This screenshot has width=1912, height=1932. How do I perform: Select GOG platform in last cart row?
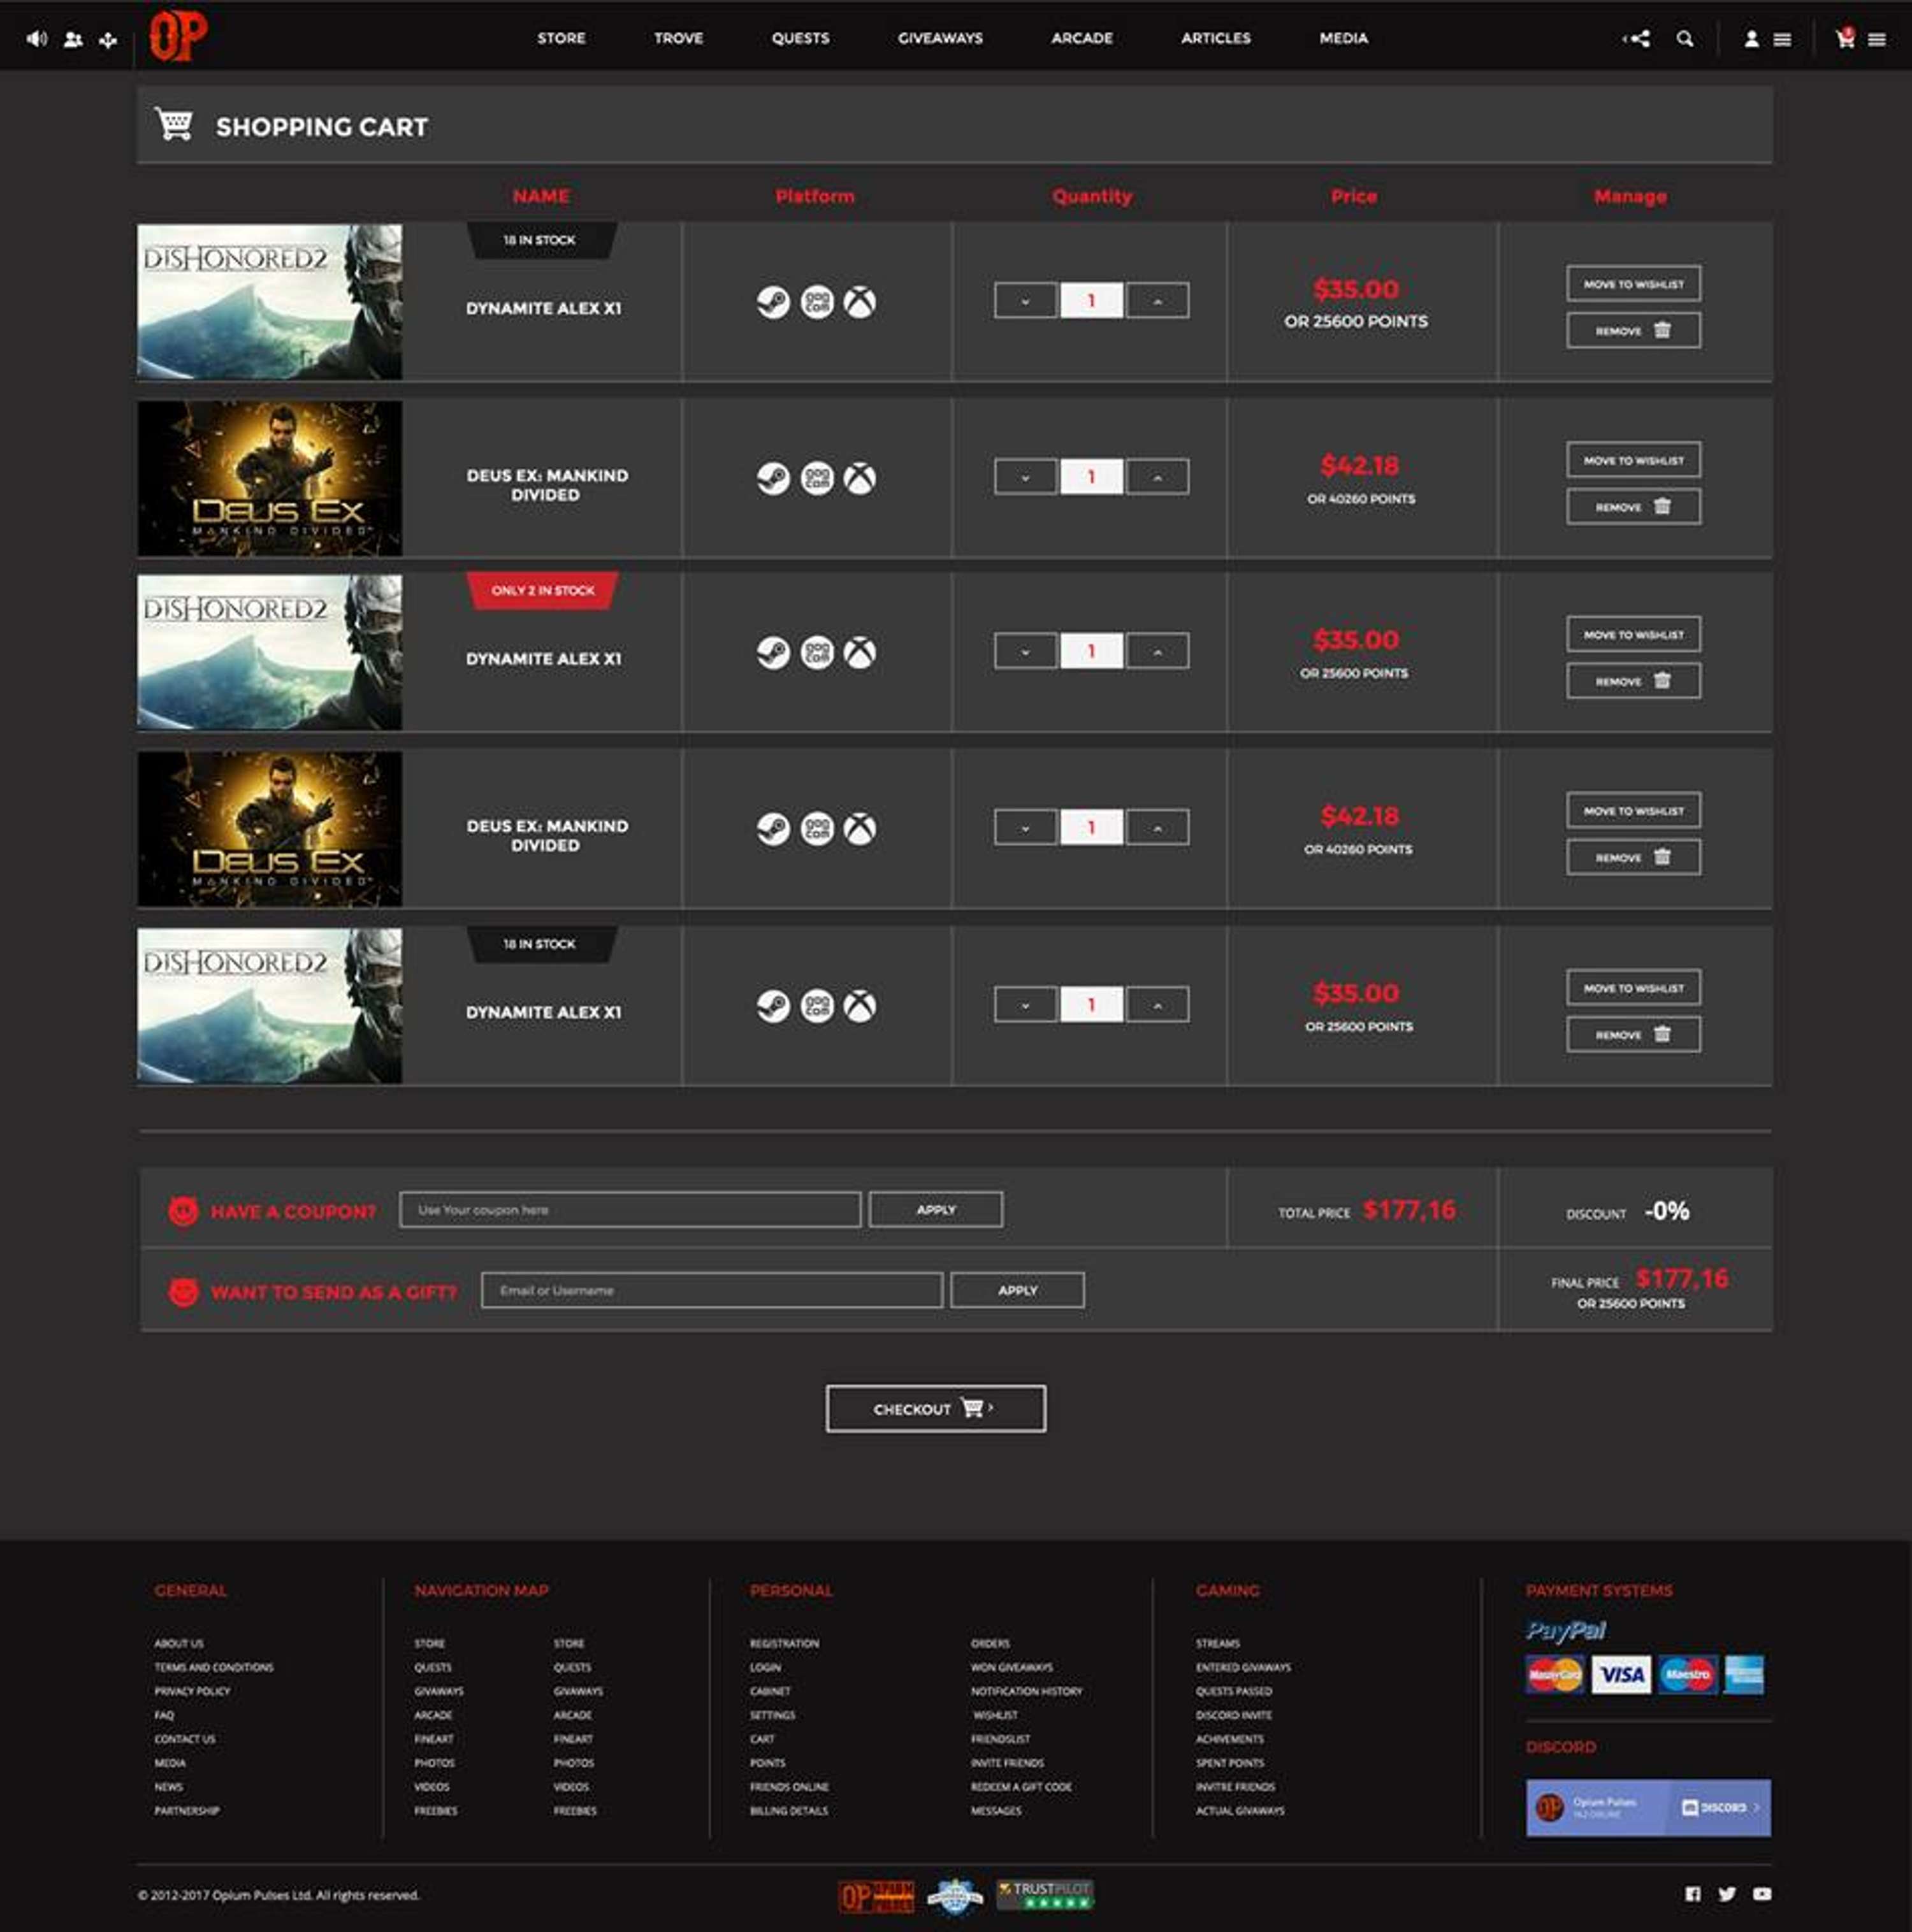(x=817, y=1006)
